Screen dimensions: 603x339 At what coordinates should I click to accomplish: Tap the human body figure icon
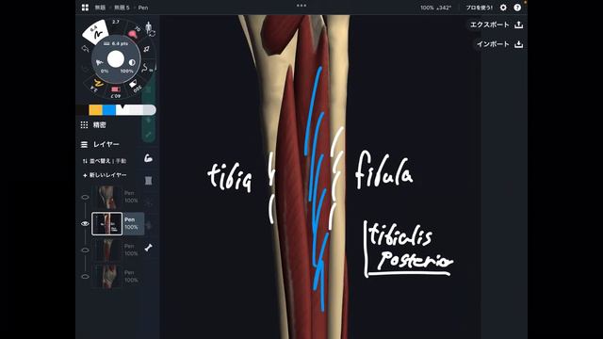pos(150,27)
